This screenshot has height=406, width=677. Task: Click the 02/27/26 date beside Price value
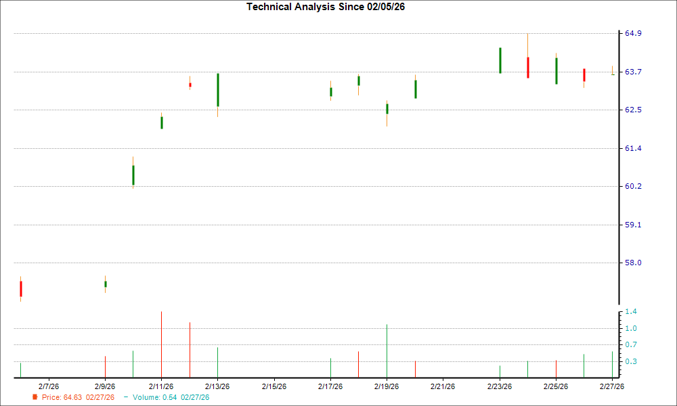click(98, 398)
